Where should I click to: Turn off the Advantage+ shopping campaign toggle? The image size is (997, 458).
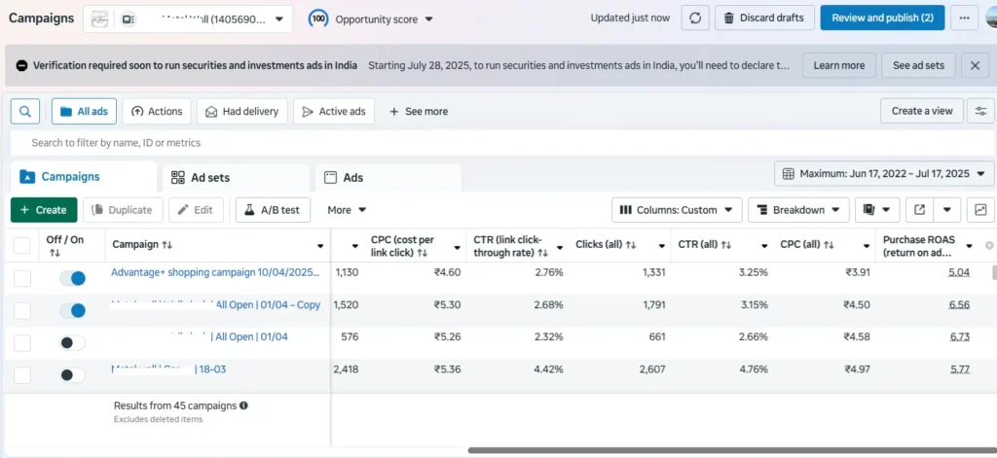(72, 278)
